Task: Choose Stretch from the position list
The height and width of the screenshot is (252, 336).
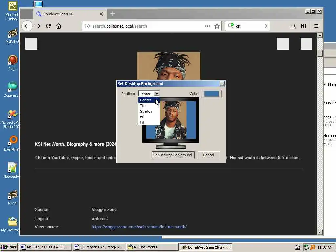Action: tap(149, 111)
